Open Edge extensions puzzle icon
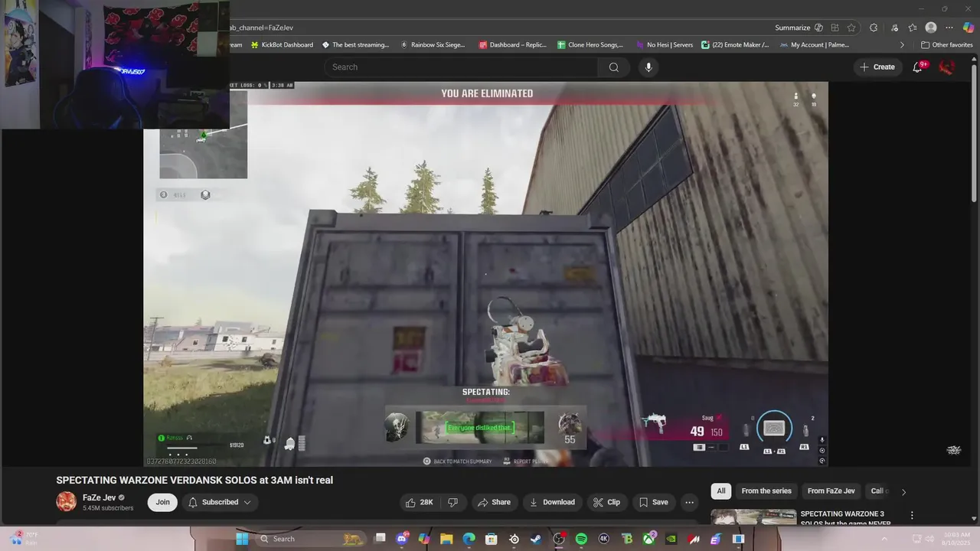 point(874,28)
